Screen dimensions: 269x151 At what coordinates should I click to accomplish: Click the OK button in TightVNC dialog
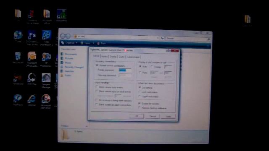[x=137, y=116]
